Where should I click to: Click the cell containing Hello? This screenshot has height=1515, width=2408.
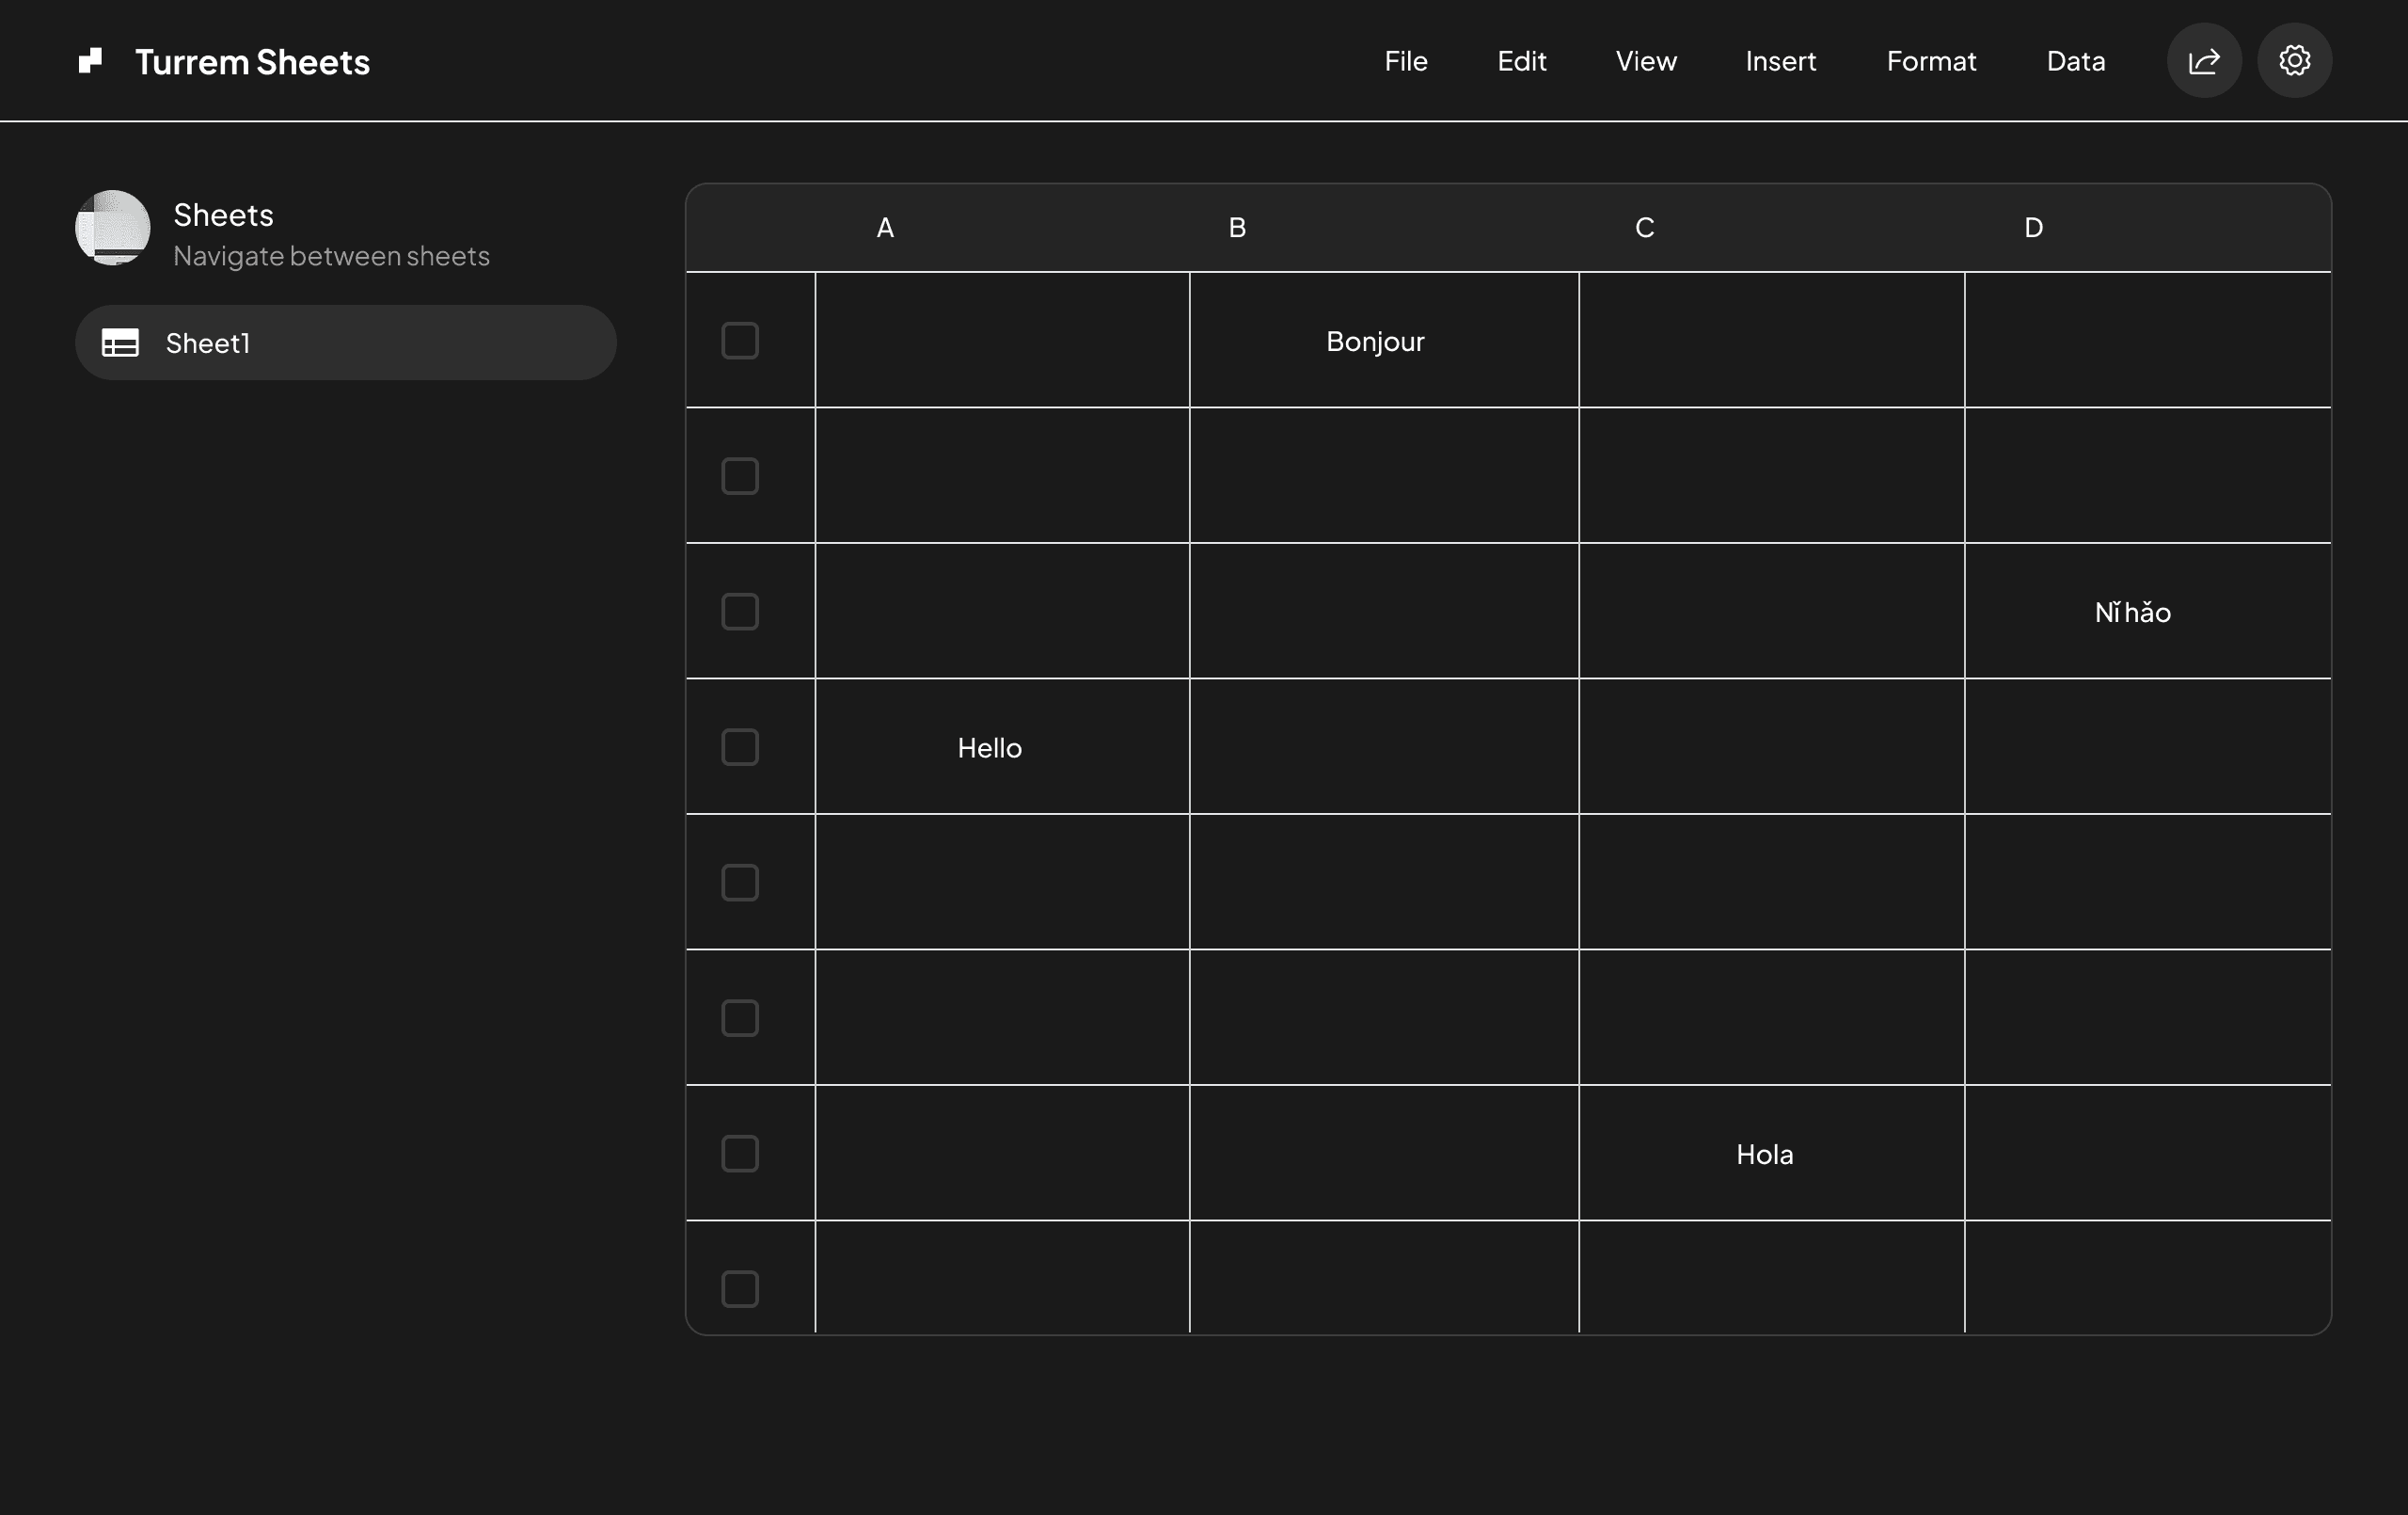989,746
